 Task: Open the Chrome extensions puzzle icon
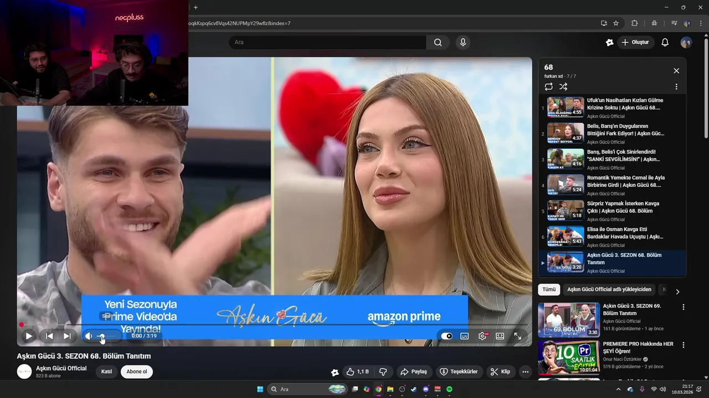[x=635, y=23]
